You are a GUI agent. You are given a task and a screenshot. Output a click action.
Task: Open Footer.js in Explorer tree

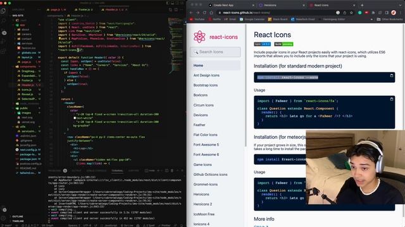pyautogui.click(x=27, y=80)
